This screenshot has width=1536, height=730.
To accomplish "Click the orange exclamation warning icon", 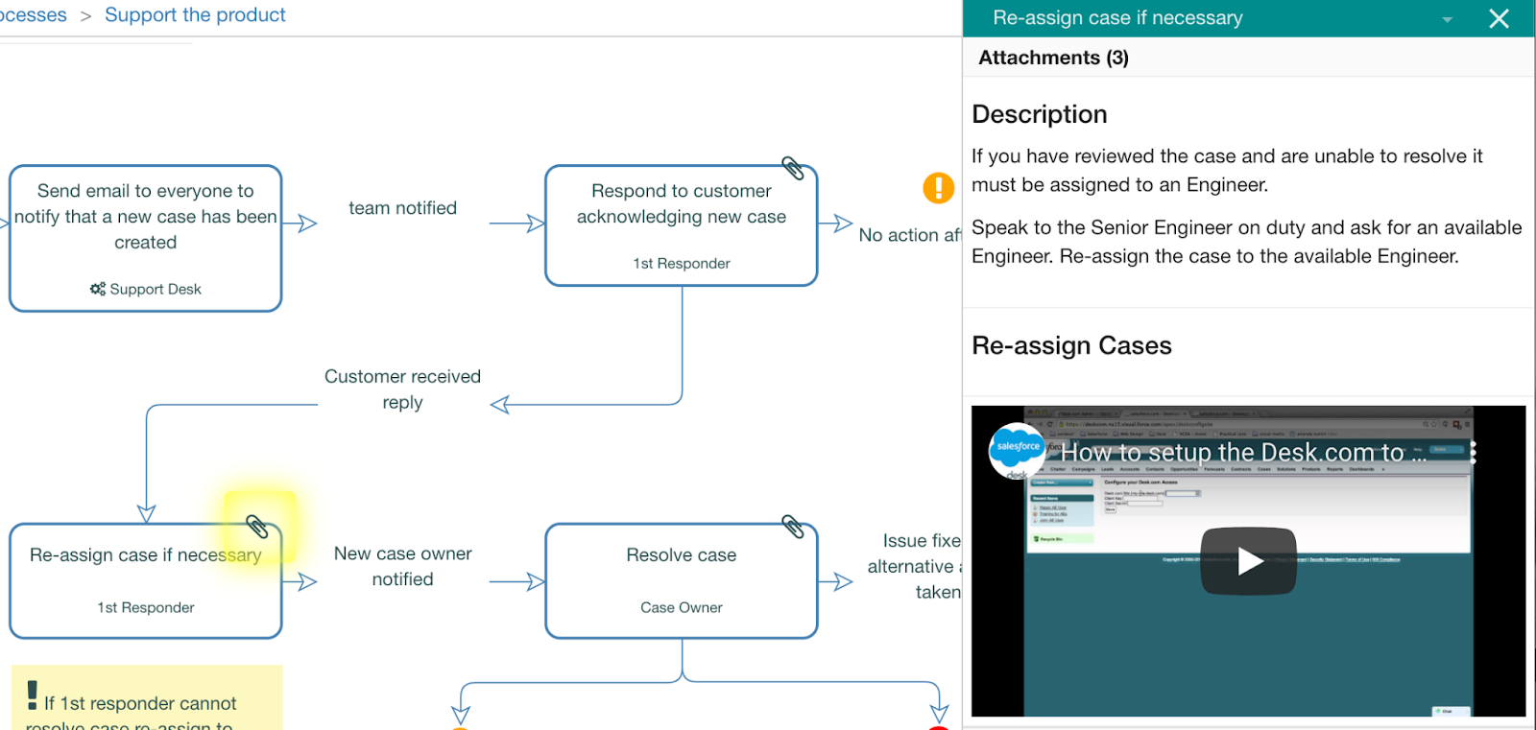I will 939,187.
